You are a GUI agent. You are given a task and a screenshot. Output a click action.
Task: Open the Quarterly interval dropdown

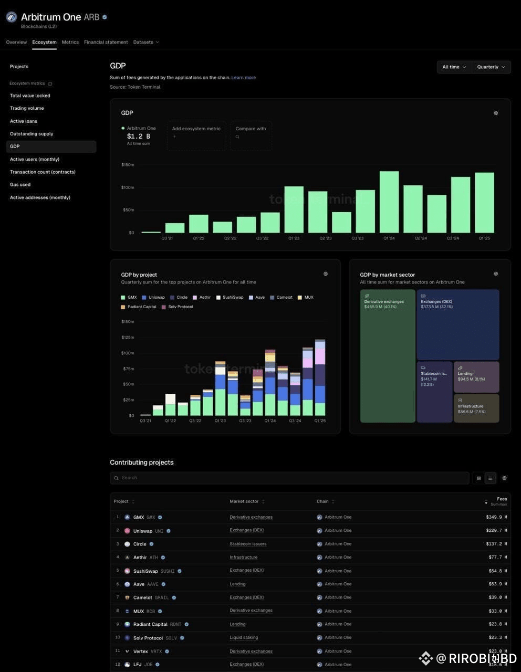pyautogui.click(x=491, y=67)
